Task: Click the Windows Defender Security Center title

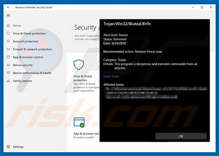Action: [x=34, y=8]
